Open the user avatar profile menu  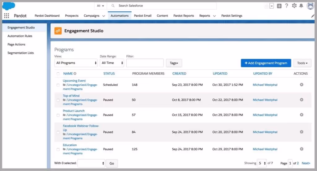(310, 6)
